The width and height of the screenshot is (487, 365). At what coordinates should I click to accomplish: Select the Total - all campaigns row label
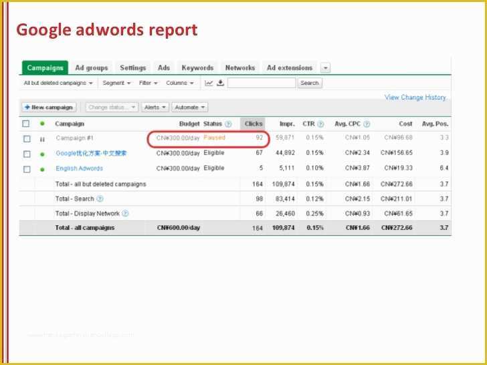pos(85,228)
